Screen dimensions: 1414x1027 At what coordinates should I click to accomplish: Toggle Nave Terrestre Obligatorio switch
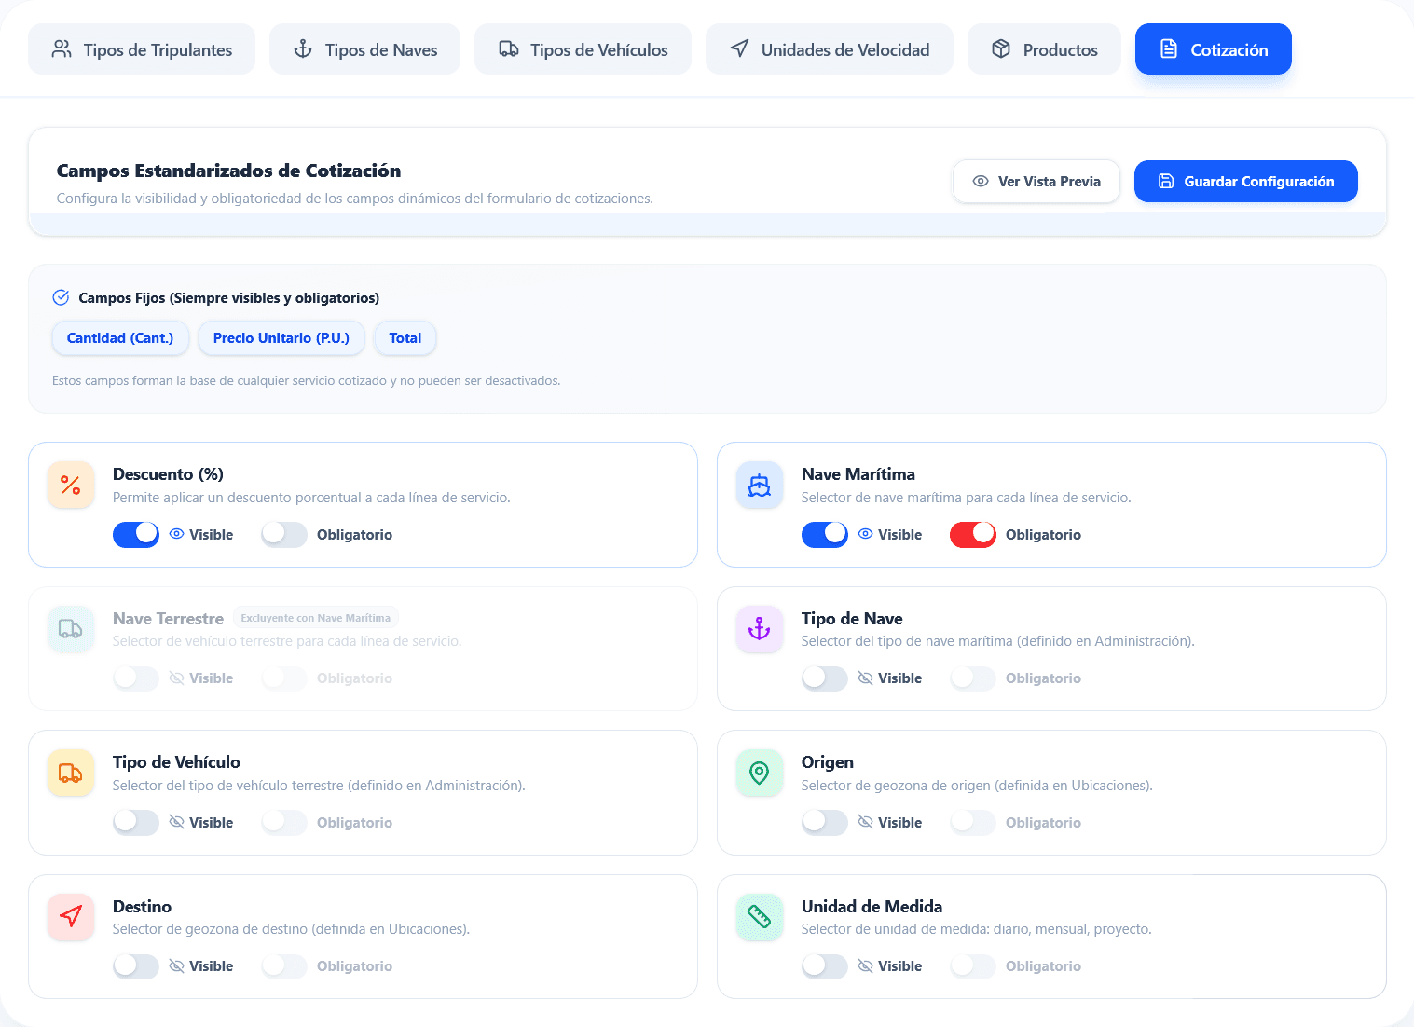284,678
